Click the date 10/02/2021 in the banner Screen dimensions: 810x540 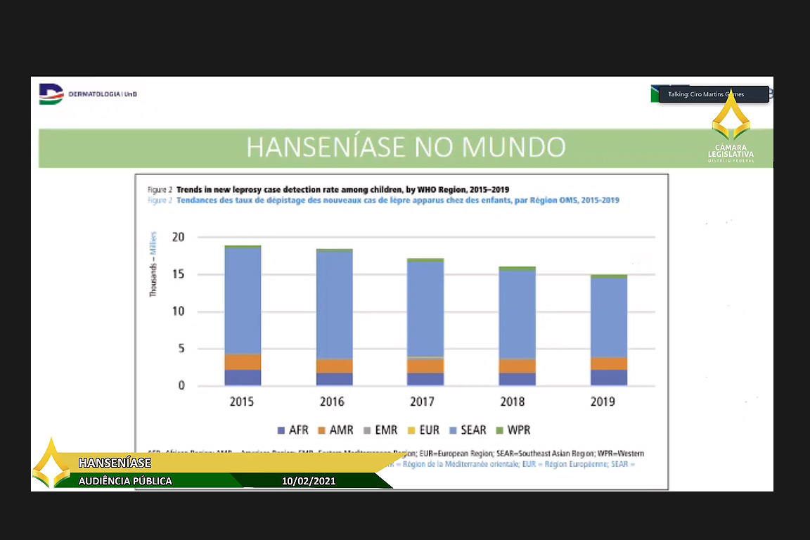[309, 481]
